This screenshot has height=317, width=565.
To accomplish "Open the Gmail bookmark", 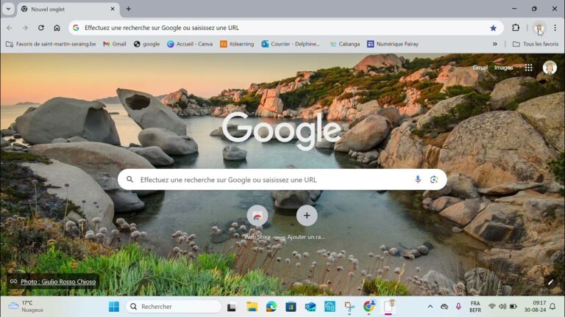I will (115, 44).
